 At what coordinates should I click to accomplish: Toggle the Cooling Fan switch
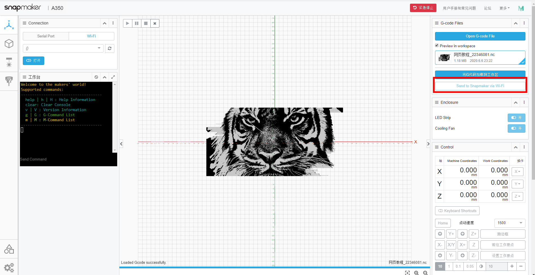coord(516,128)
